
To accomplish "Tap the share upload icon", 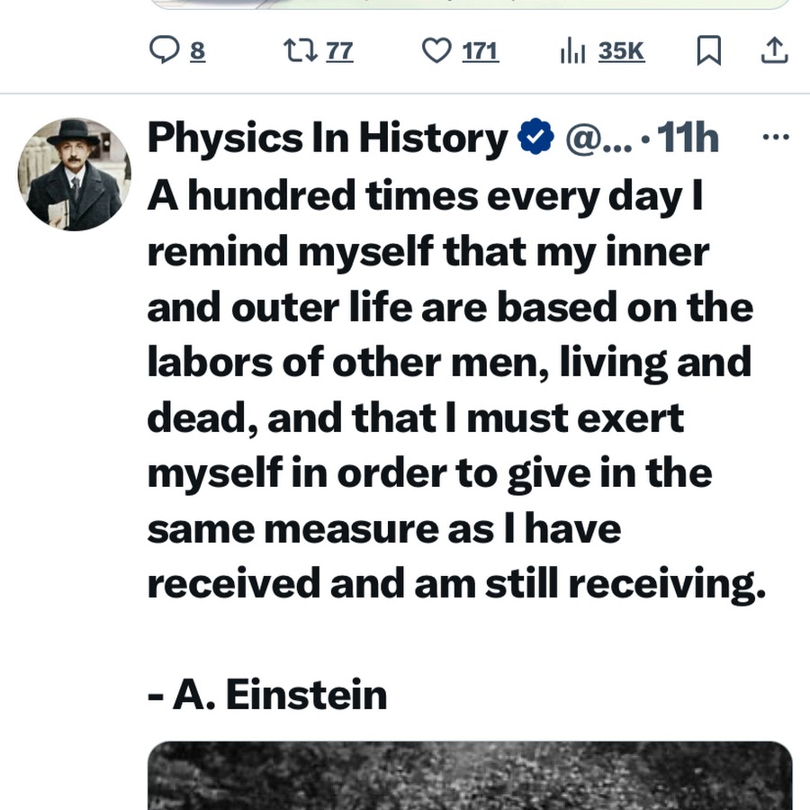I will 774,52.
